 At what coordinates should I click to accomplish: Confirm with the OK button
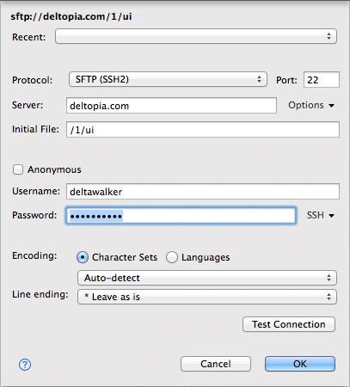point(300,364)
